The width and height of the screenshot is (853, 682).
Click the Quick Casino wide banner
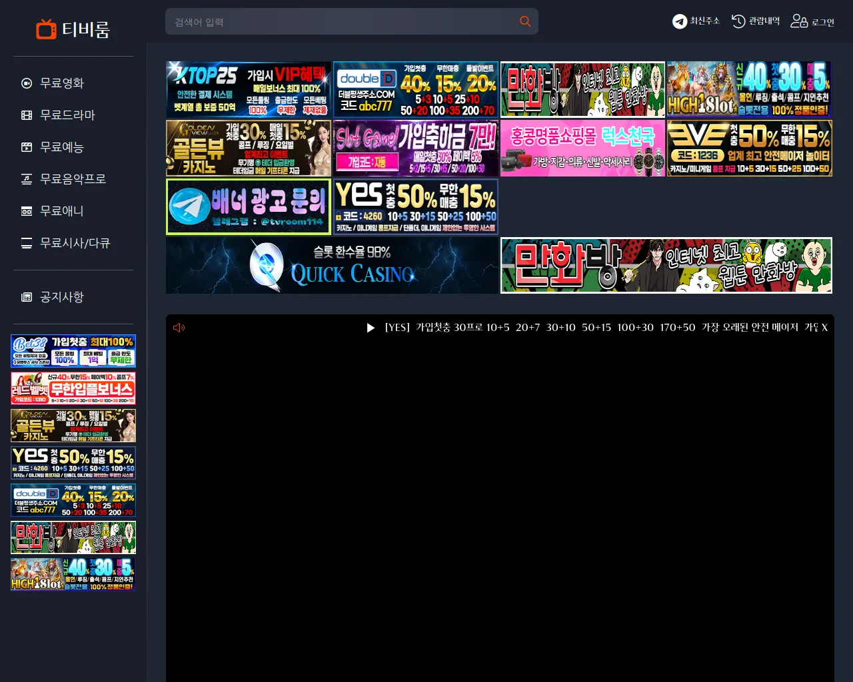[x=332, y=266]
